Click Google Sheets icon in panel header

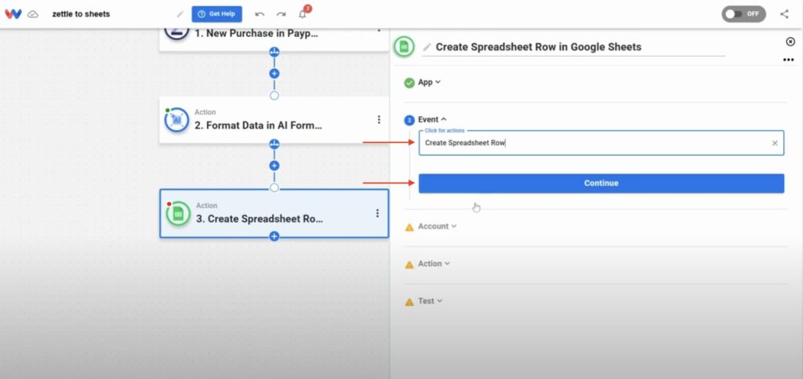click(404, 47)
